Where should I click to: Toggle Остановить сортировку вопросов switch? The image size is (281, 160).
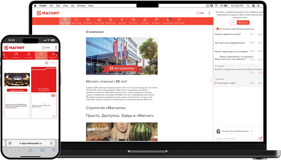[x=217, y=29]
